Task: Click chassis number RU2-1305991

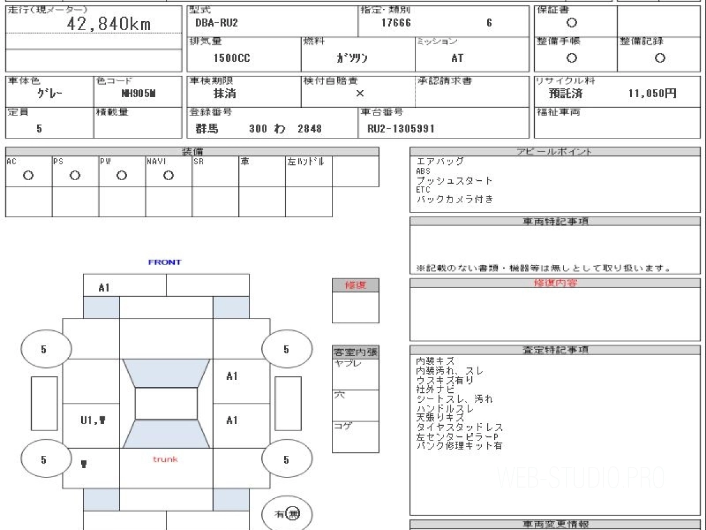Action: pos(401,128)
